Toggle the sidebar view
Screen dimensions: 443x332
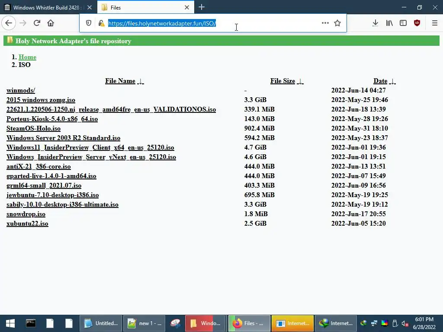click(403, 23)
